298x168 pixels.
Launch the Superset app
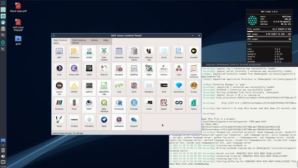[179, 105]
